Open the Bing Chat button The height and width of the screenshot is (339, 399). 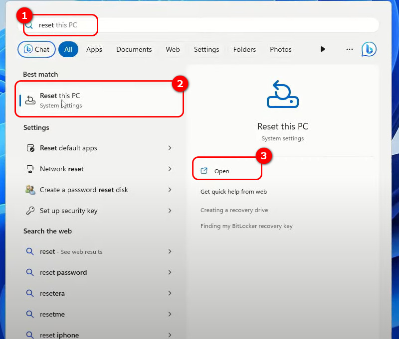pos(36,49)
